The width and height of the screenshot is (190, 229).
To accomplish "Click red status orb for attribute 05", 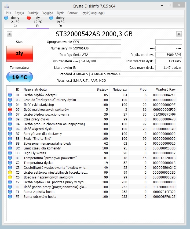I will pos(10,109).
